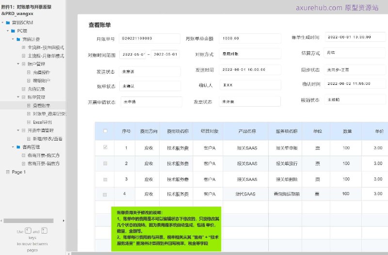
Task: Click the 营销SCRM folder icon
Action: pos(8,23)
